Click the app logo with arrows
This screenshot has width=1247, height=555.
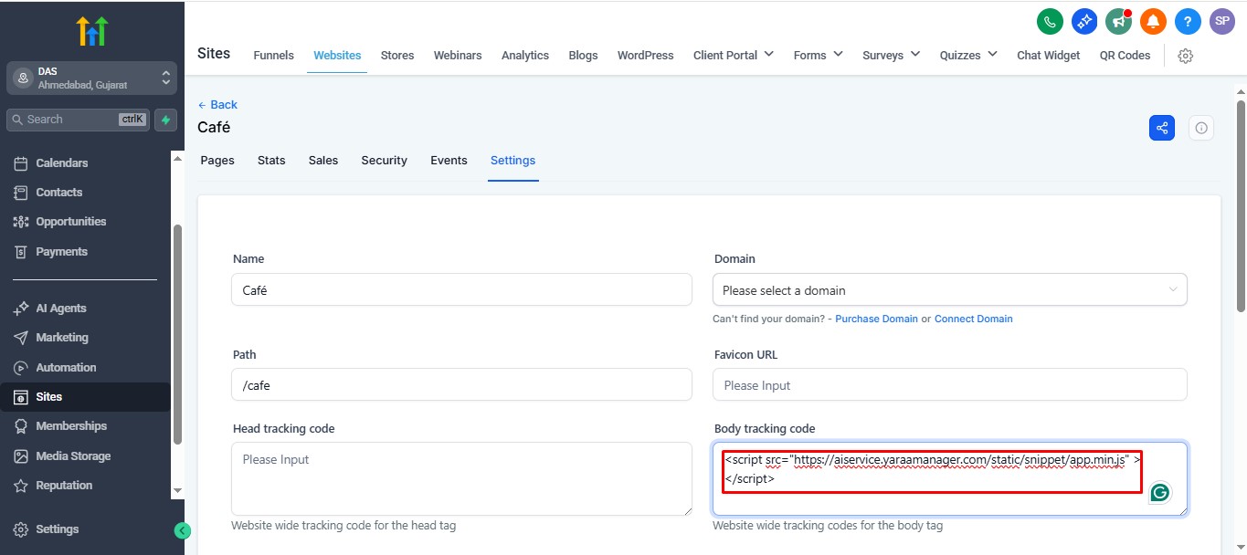92,30
